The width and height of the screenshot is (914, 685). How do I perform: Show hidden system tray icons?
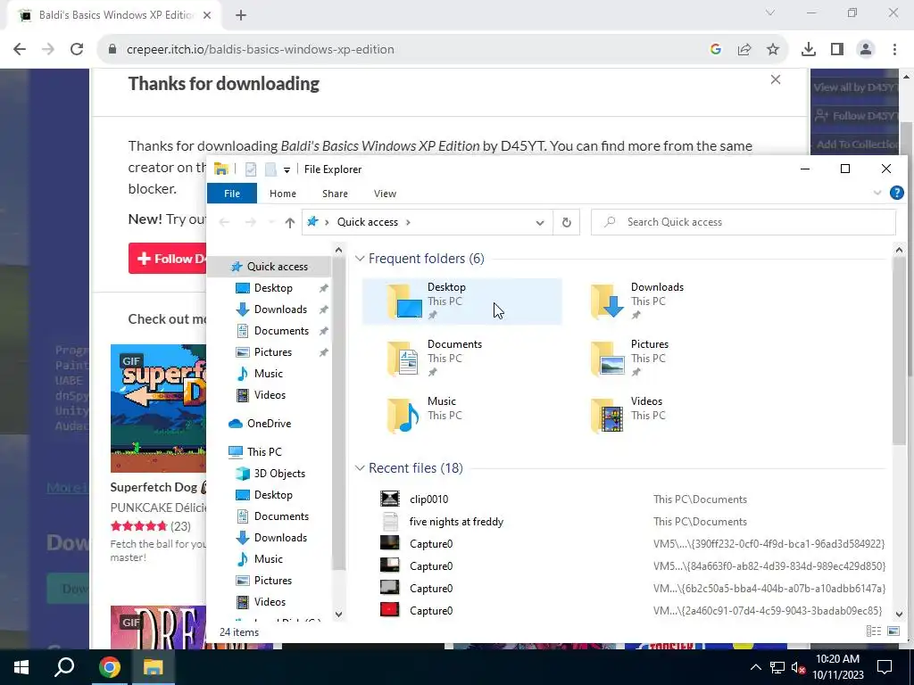[x=755, y=667]
